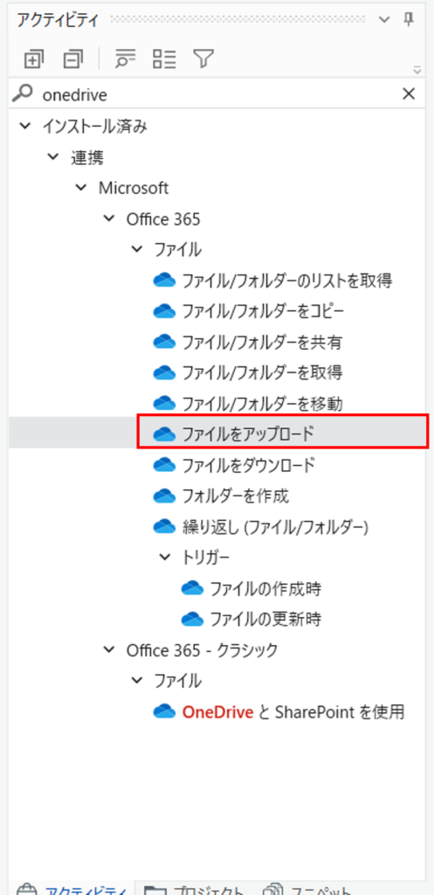Viewport: 434px width, 895px height.
Task: Switch to the プロジェクト tab
Action: pos(196,888)
